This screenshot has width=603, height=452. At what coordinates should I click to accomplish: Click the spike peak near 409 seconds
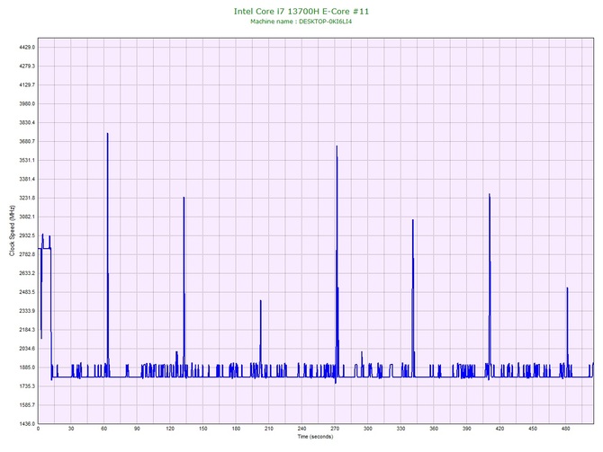point(489,194)
